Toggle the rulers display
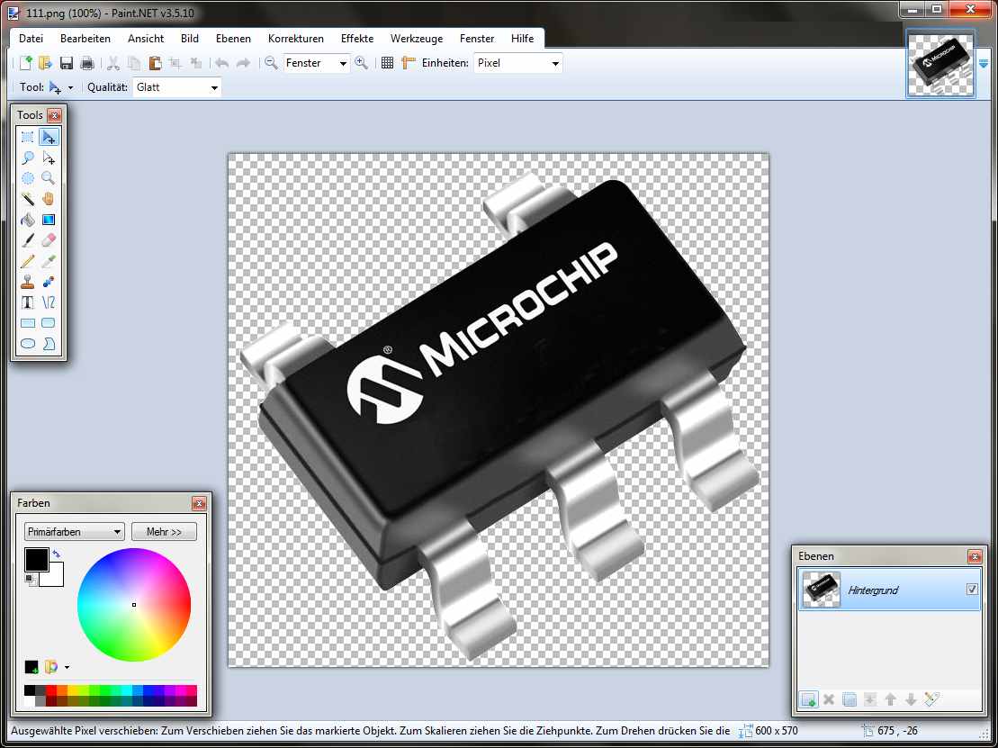 click(409, 63)
